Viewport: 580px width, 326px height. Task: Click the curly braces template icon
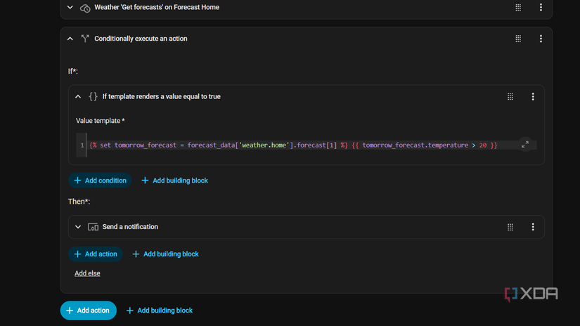tap(94, 96)
